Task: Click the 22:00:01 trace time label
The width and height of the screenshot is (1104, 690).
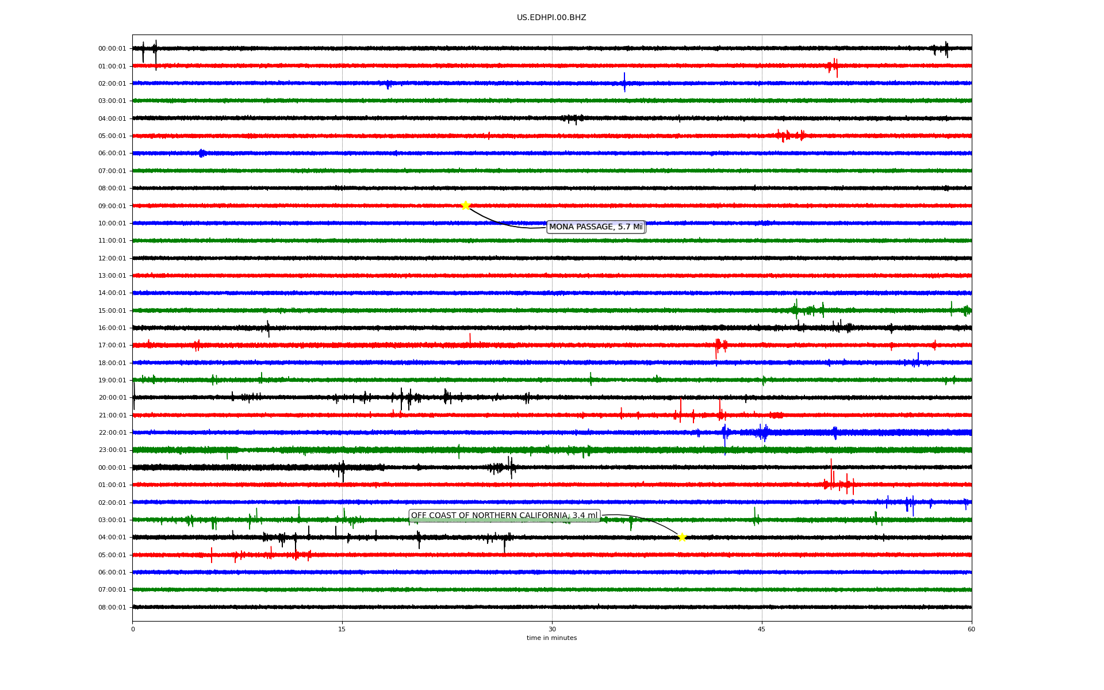Action: (x=112, y=432)
